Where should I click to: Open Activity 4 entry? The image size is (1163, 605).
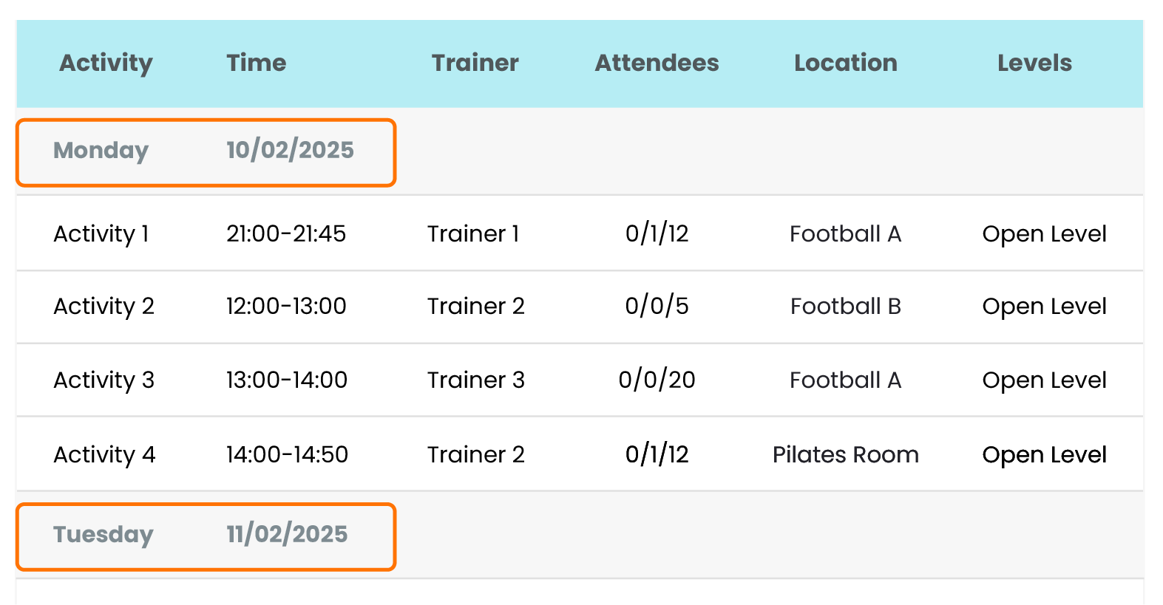click(x=104, y=455)
